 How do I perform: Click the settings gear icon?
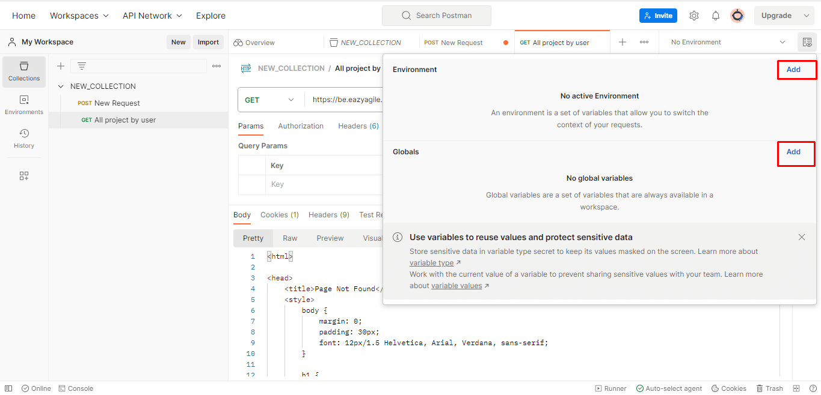[693, 16]
